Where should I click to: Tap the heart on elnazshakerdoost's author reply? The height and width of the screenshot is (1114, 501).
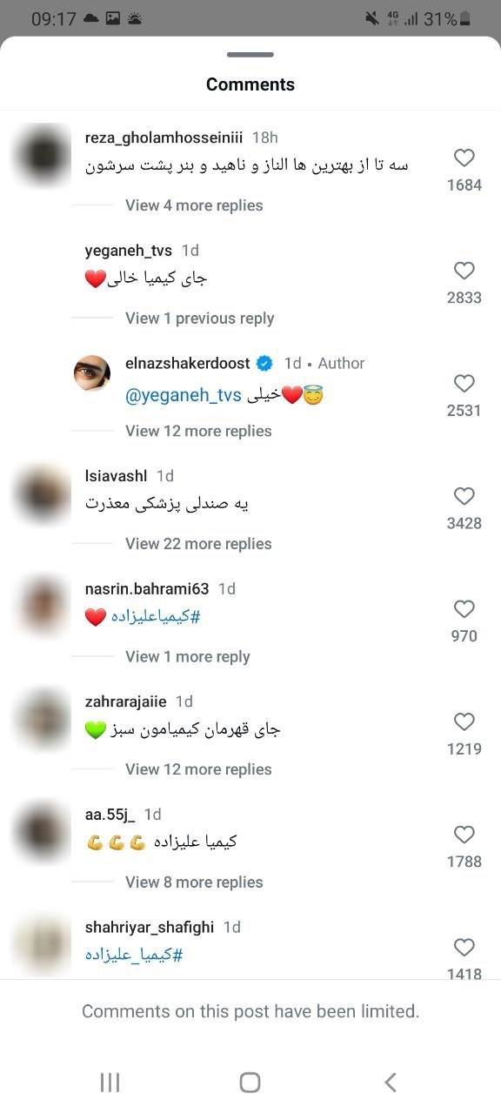coord(464,384)
